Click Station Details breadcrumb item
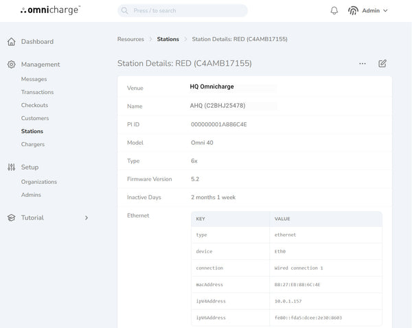Screen dimensions: 412x328 click(240, 39)
